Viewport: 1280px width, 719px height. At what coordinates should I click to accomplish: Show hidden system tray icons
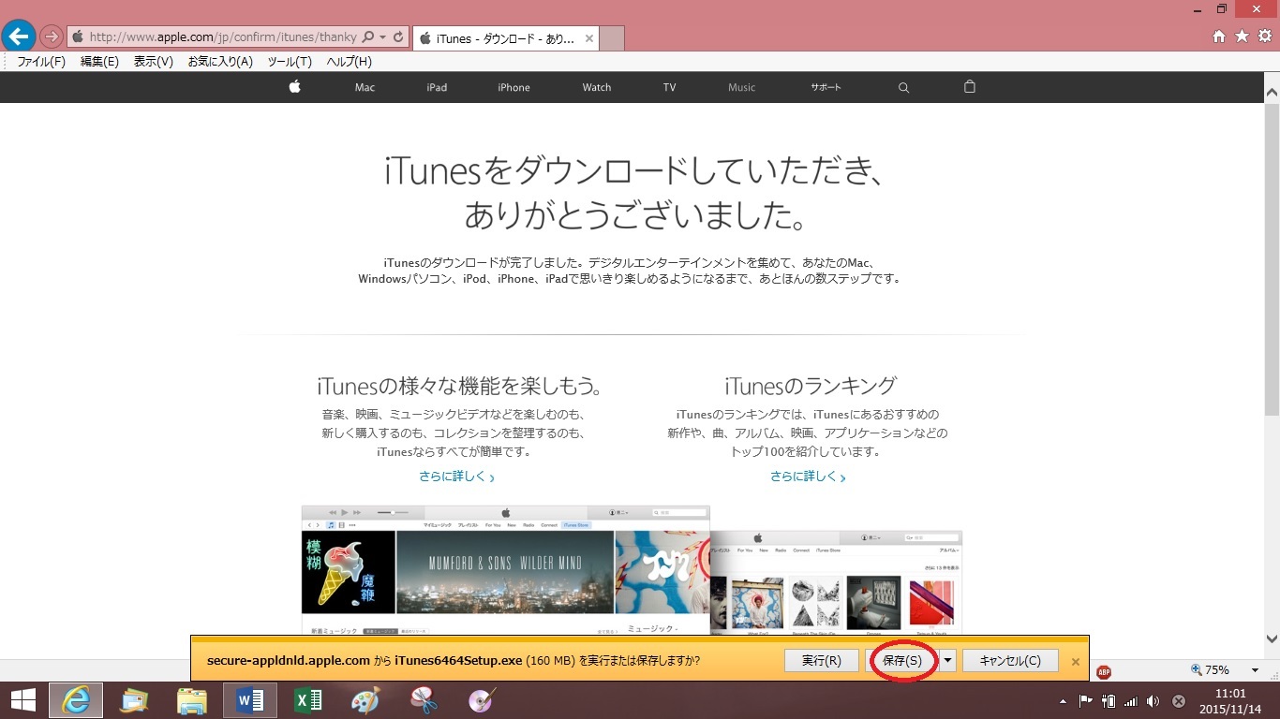1063,700
